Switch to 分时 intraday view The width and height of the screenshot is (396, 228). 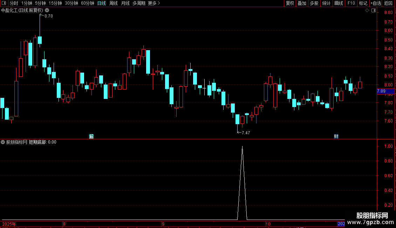point(14,3)
